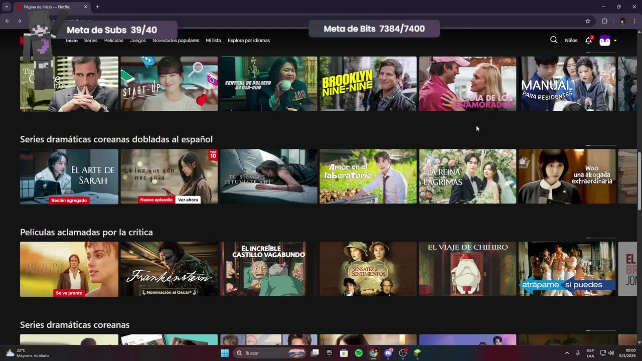The image size is (642, 361).
Task: Click the taskbar Buscar search box
Action: tap(271, 353)
